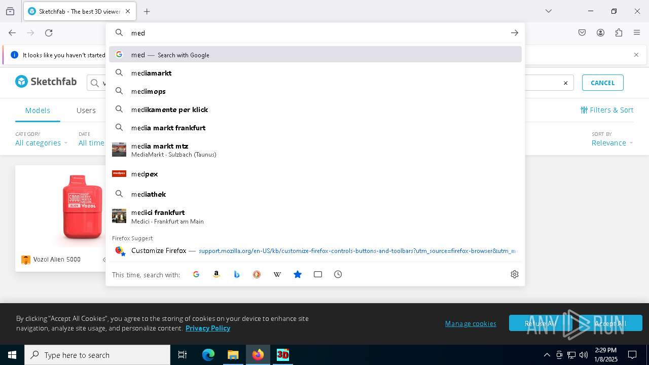
Task: Pick the mediathek suggestion
Action: (x=315, y=194)
